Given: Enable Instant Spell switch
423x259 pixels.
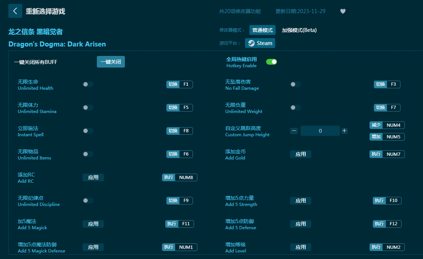Looking at the screenshot, I should [88, 131].
